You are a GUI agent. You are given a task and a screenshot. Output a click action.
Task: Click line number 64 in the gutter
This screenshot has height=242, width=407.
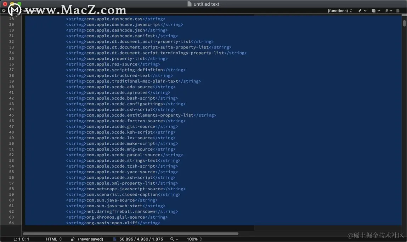click(11, 223)
